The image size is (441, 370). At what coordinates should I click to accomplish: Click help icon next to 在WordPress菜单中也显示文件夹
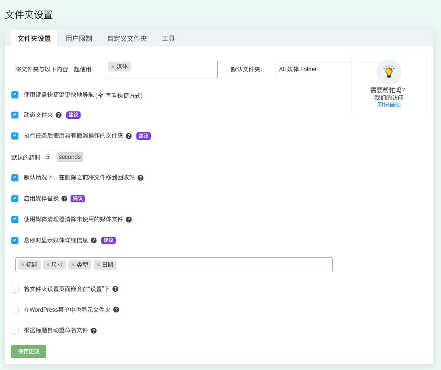(116, 310)
